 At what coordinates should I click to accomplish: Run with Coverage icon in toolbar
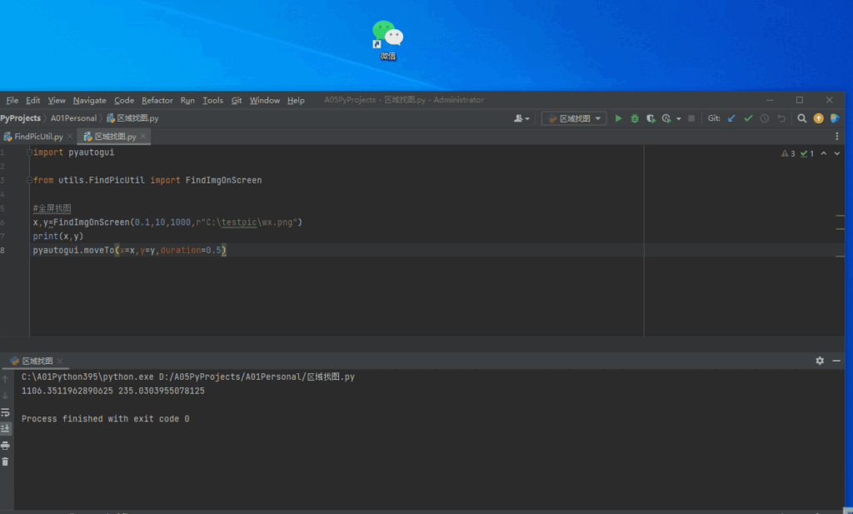pos(651,118)
